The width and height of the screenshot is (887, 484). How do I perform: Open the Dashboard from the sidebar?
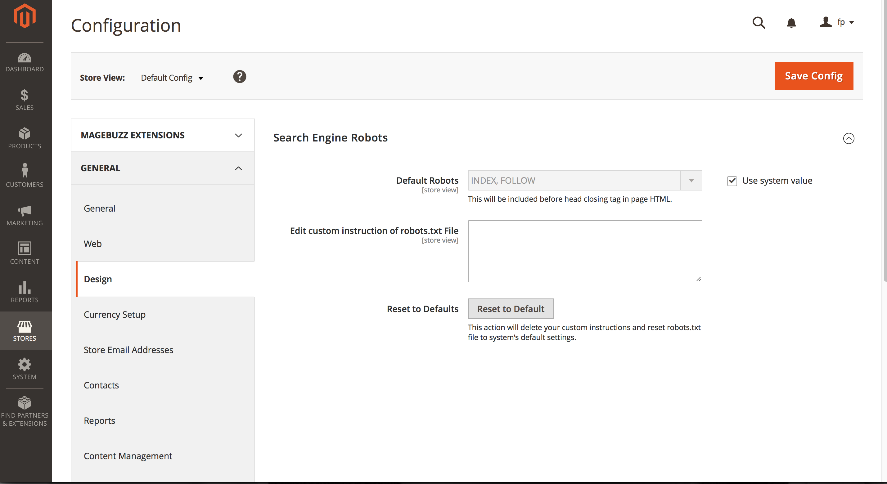25,63
